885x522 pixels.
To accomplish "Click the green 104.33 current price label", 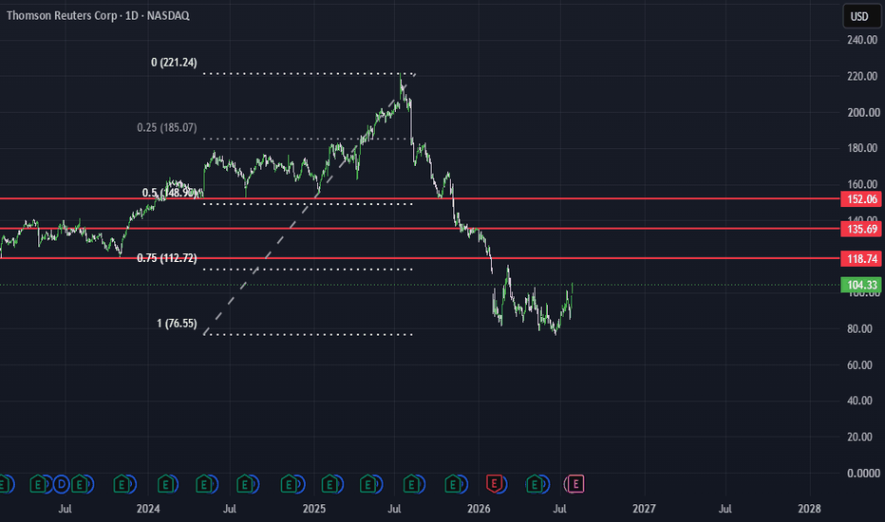I will tap(861, 285).
